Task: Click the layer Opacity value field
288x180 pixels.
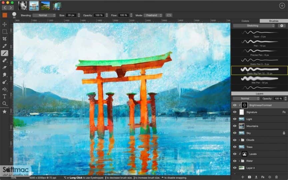Action: pos(278,99)
